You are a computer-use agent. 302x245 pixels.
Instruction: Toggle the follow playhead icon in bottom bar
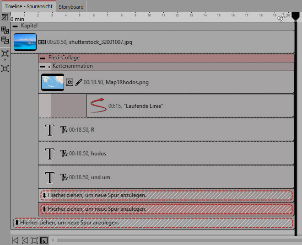(x=44, y=240)
